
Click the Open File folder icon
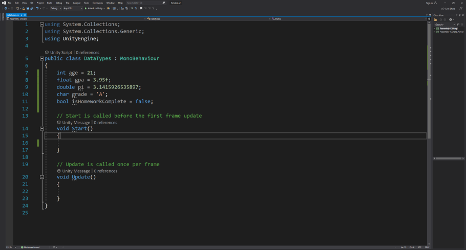24,8
